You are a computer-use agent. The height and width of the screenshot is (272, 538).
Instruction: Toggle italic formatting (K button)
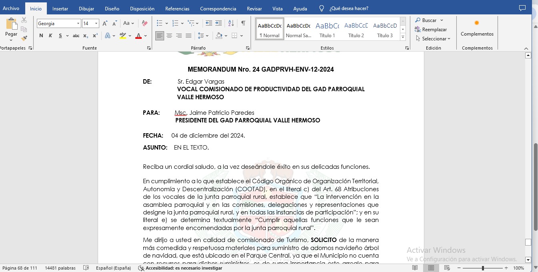pos(50,36)
